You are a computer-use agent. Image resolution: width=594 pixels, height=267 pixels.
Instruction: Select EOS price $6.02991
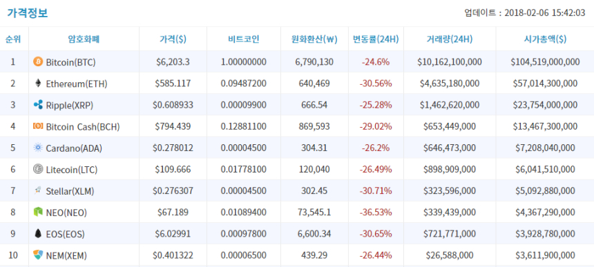(173, 234)
